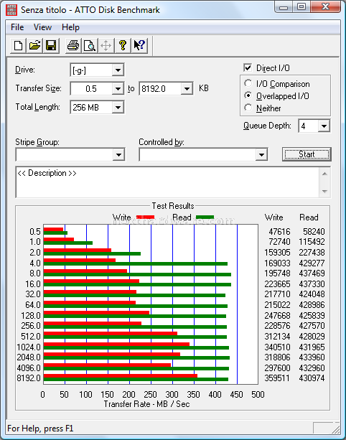
Task: Click the write value 159305
Action: click(x=277, y=252)
